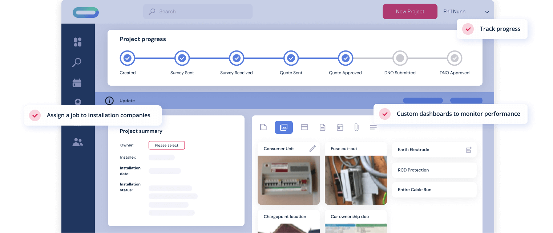Click the sidebar search magnifier icon
Screen dimensions: 553x233
77,62
